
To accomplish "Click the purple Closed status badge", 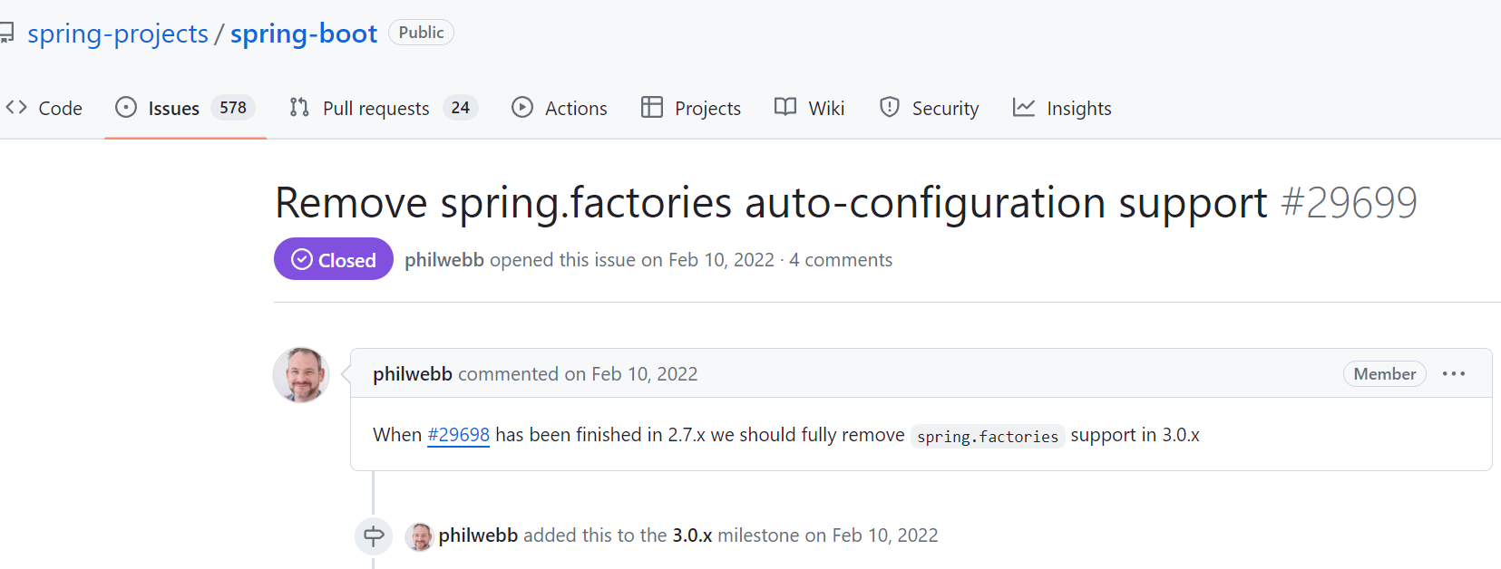I will tap(334, 260).
